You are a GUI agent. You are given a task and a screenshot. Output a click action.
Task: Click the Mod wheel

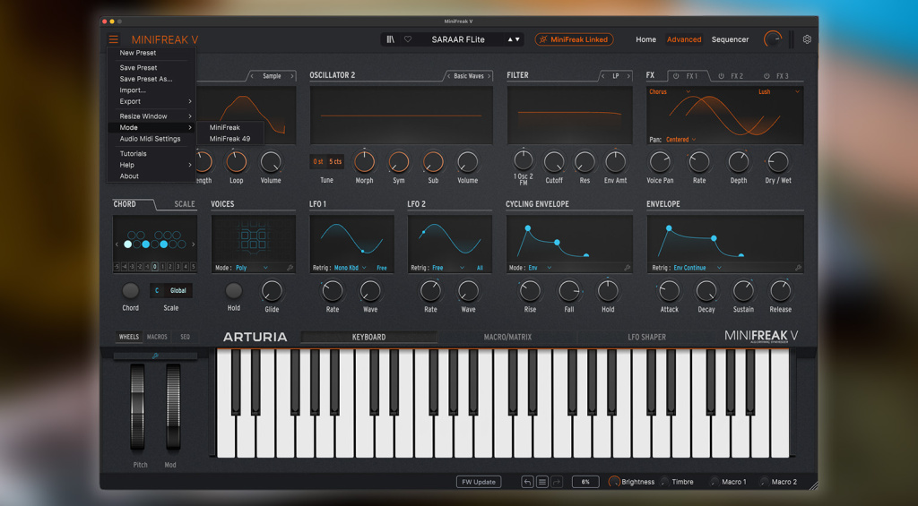tap(173, 407)
